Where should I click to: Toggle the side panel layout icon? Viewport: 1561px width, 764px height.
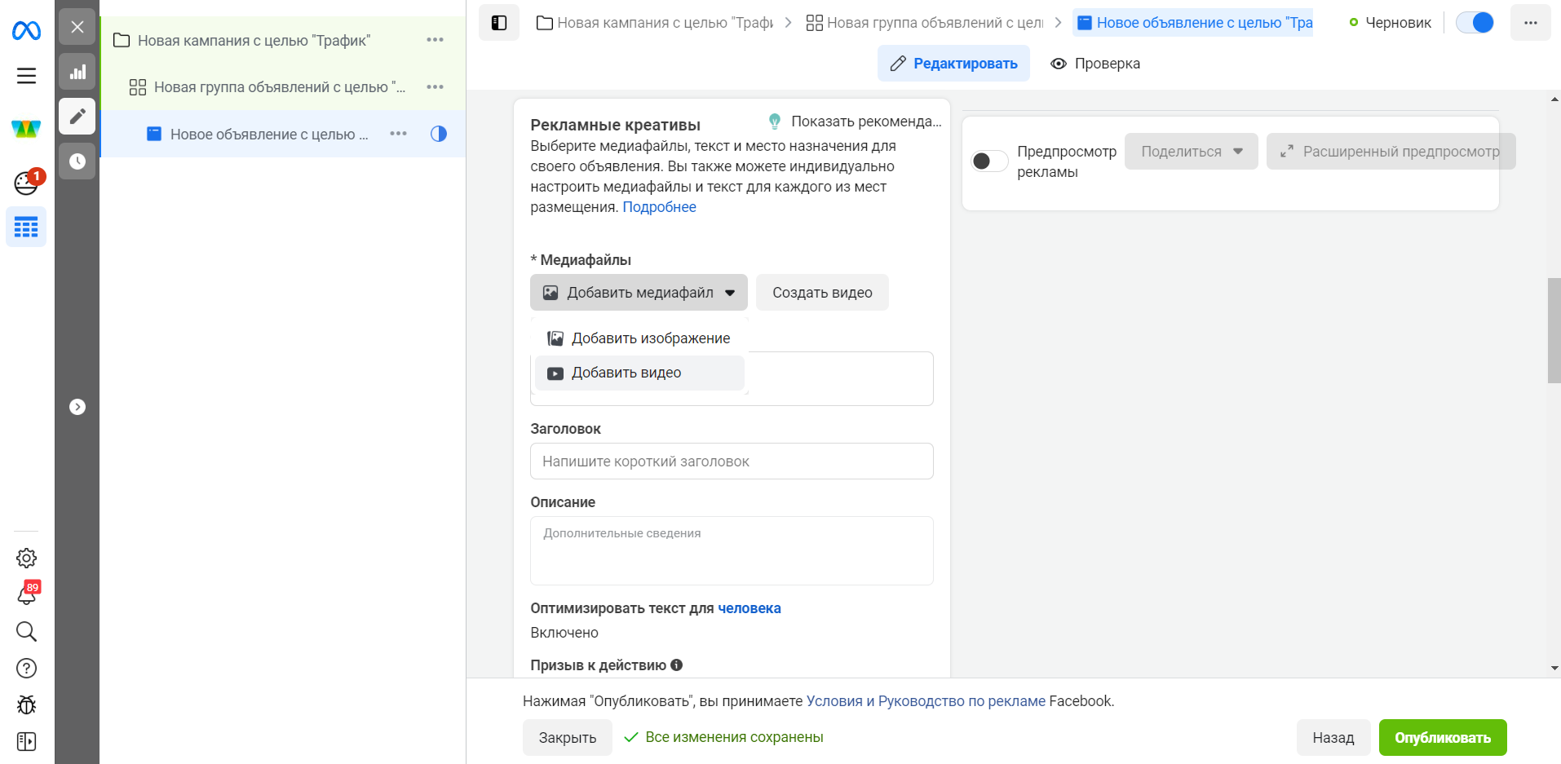click(499, 23)
